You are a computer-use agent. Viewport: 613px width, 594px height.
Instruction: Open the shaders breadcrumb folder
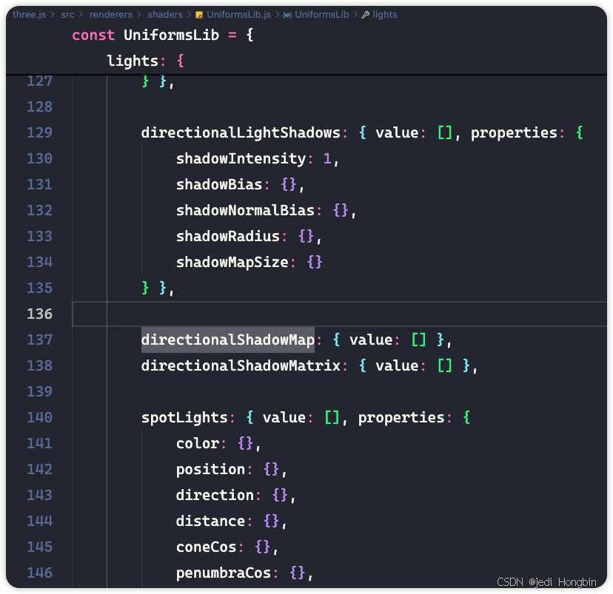165,15
